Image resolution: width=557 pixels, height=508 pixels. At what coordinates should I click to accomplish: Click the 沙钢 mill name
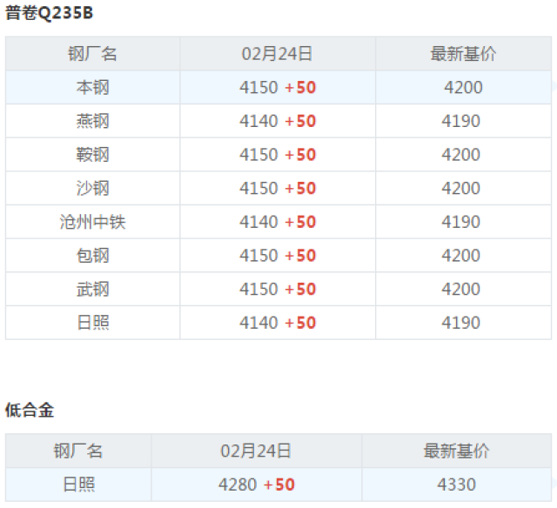93,188
